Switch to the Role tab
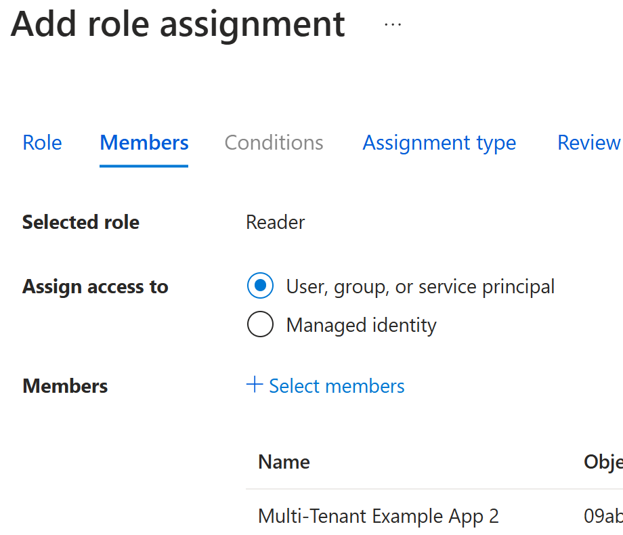The image size is (623, 535). (42, 143)
